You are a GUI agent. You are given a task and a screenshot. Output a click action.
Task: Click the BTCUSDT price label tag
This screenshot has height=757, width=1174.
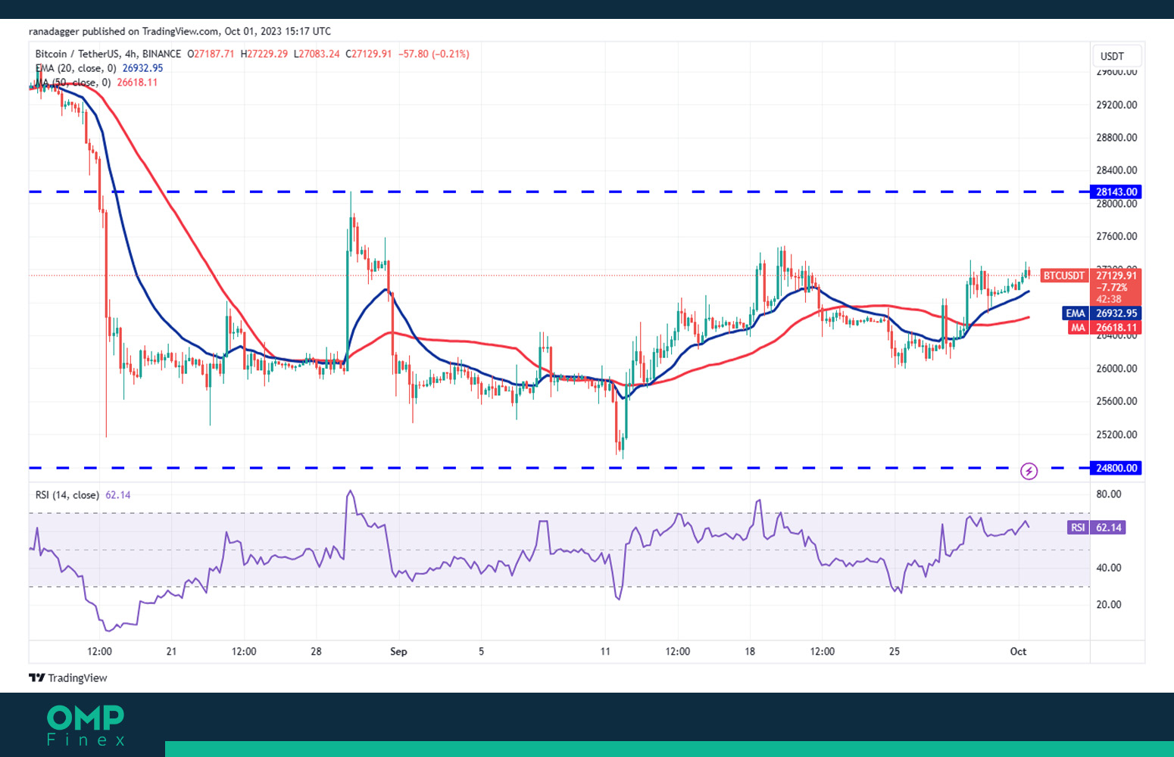point(1063,276)
